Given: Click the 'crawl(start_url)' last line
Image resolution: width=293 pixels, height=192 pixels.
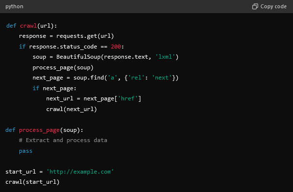Looking at the screenshot, I should (x=33, y=182).
